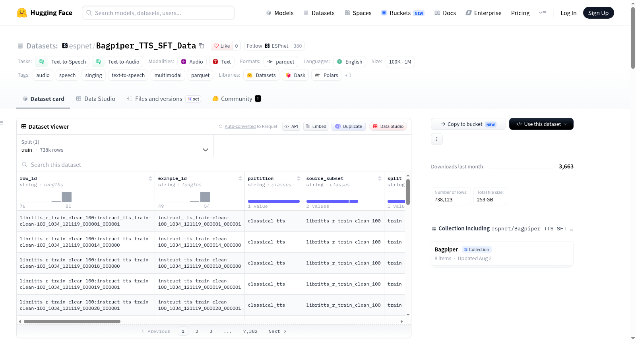Go to the Pricing page
636x342 pixels.
click(x=520, y=13)
